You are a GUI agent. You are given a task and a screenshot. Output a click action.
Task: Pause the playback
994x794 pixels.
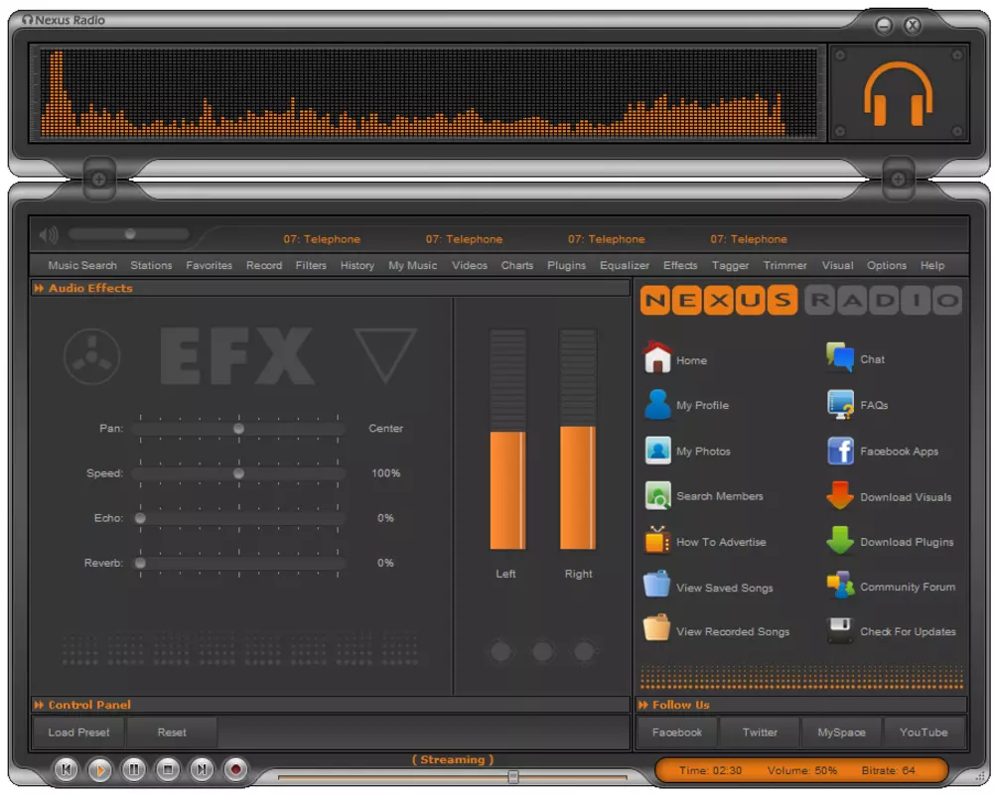click(134, 770)
